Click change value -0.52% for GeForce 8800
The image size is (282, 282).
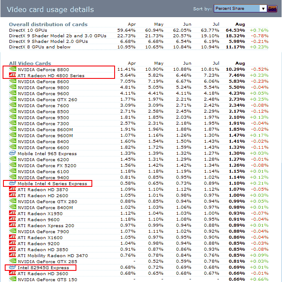pyautogui.click(x=260, y=69)
